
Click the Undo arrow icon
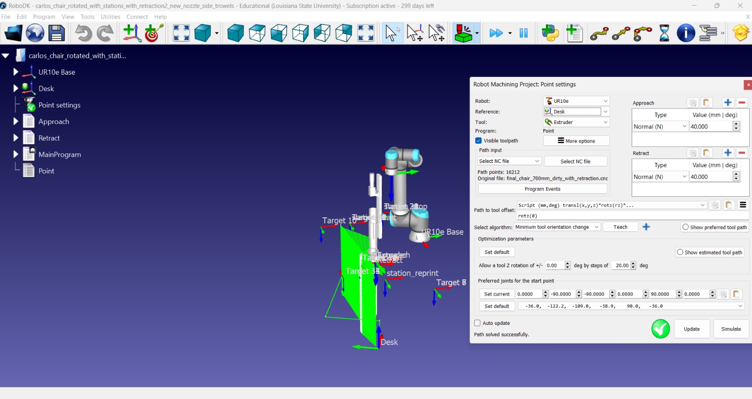coord(83,33)
